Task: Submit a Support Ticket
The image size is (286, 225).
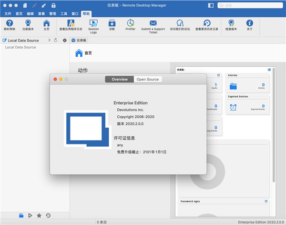Action: (153, 27)
